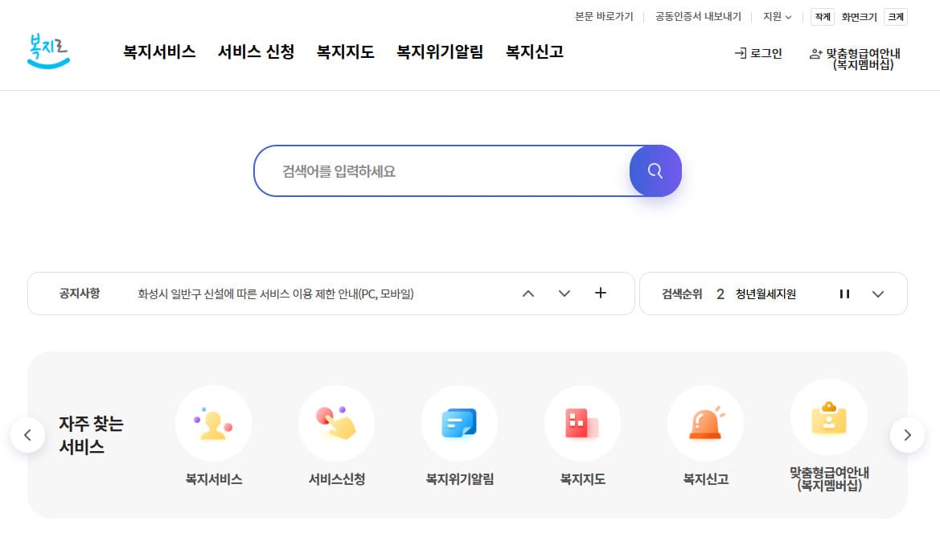Click the 복지지도 building icon
This screenshot has width=940, height=546.
click(x=582, y=423)
